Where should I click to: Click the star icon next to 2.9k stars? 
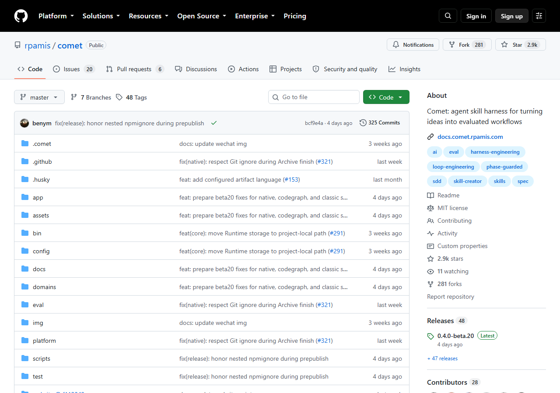(x=430, y=259)
